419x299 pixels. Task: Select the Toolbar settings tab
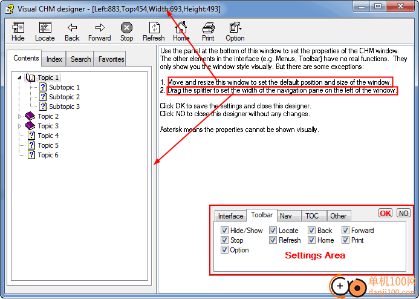[x=262, y=215]
